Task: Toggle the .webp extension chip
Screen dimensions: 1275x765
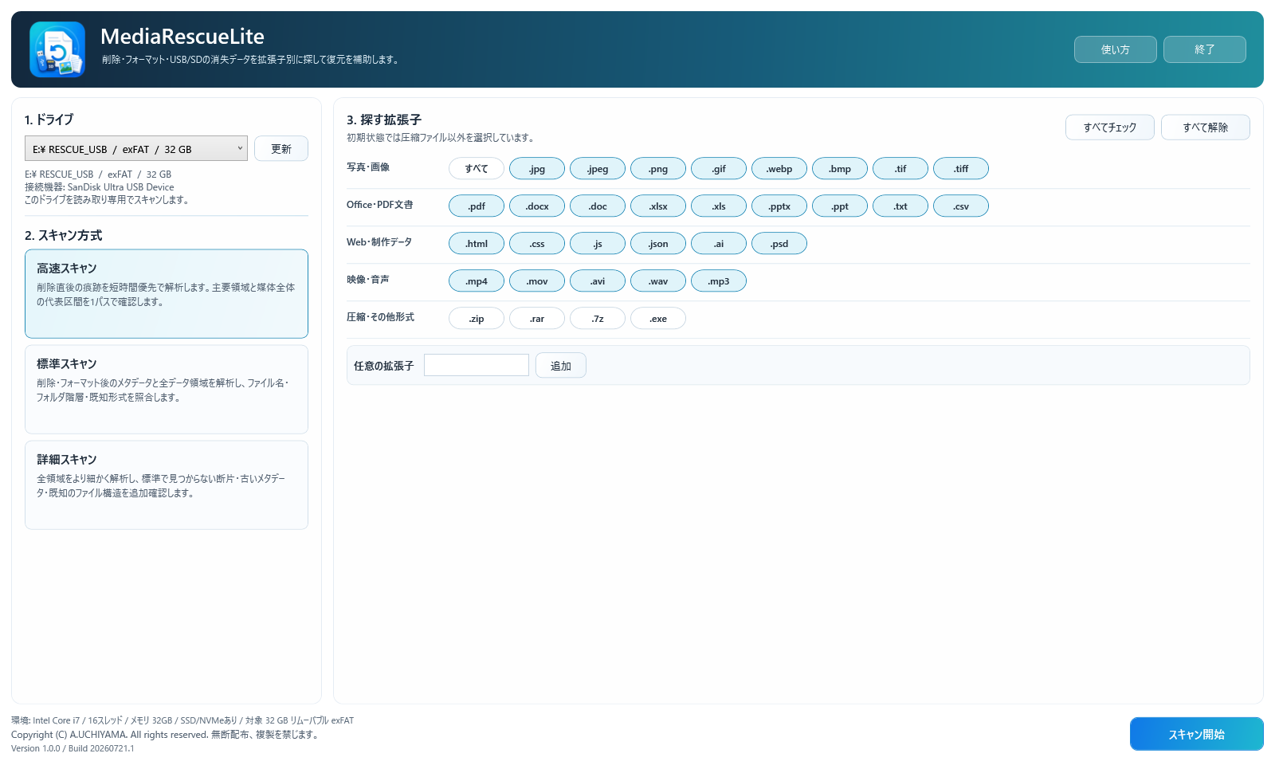Action: (x=779, y=169)
